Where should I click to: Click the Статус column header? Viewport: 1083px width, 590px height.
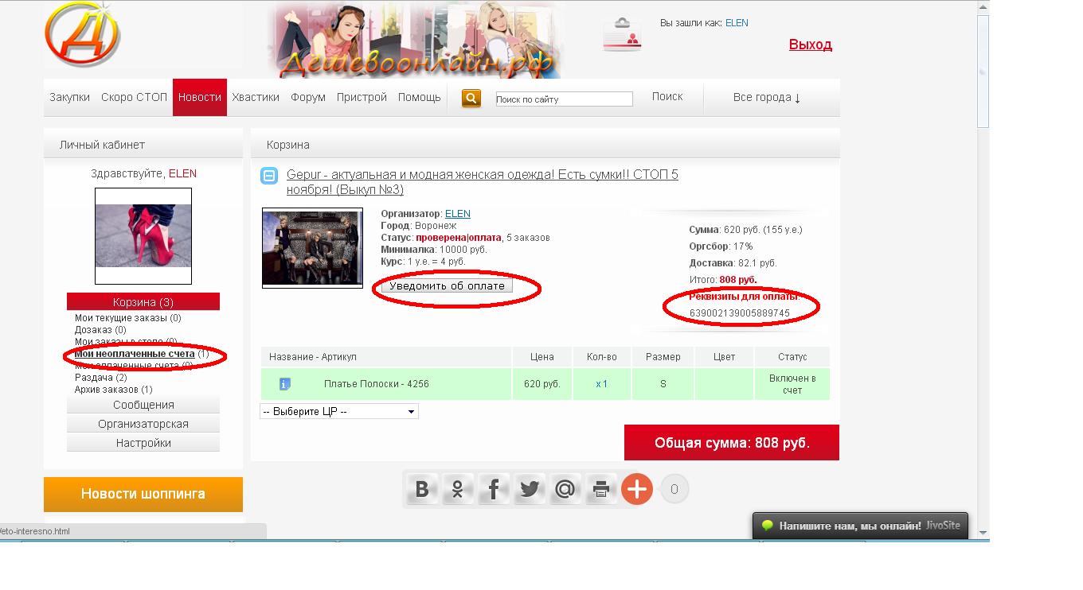(x=792, y=357)
